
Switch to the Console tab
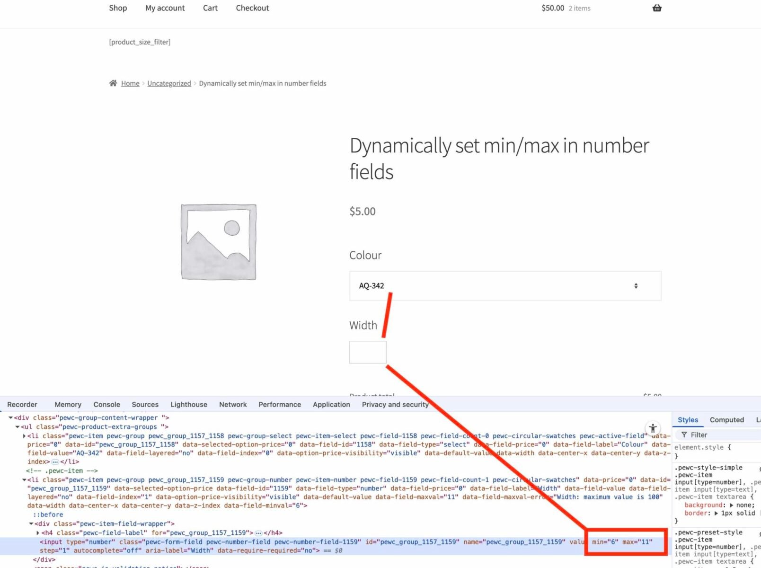[106, 404]
